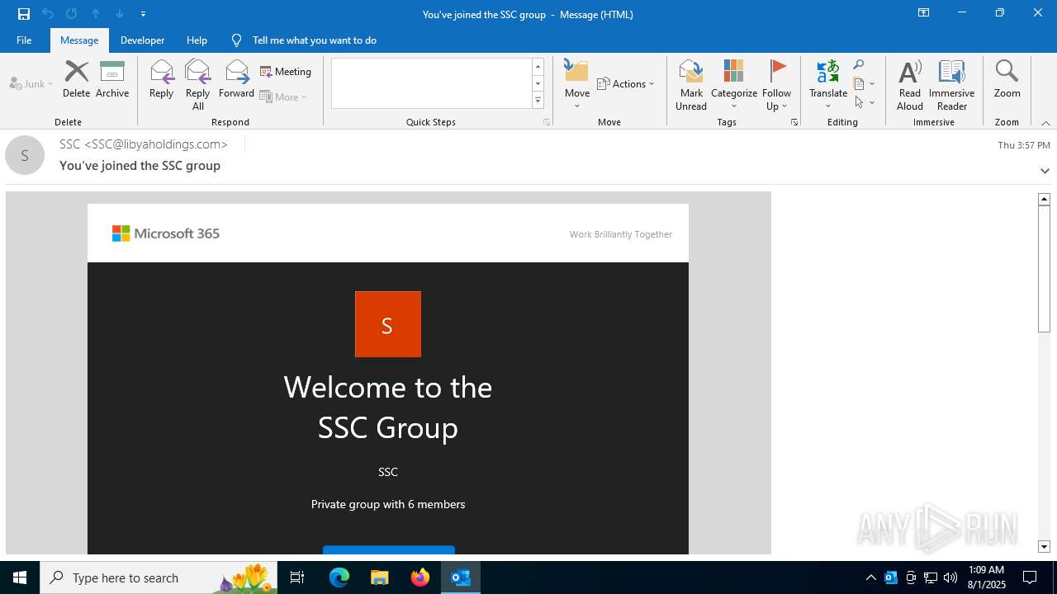
Task: Open the Quick Steps dialog launcher
Action: [x=547, y=122]
